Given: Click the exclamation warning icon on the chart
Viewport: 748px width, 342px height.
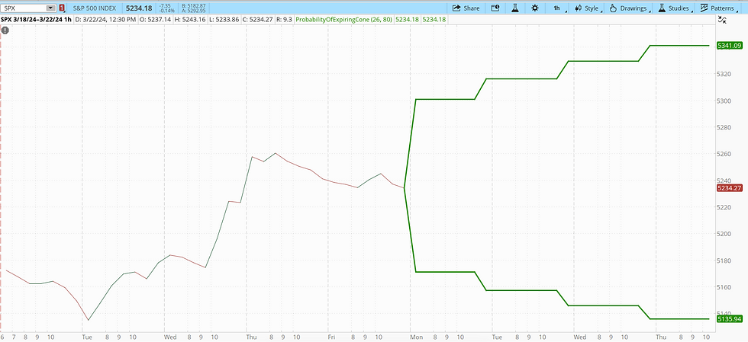Looking at the screenshot, I should [5, 30].
